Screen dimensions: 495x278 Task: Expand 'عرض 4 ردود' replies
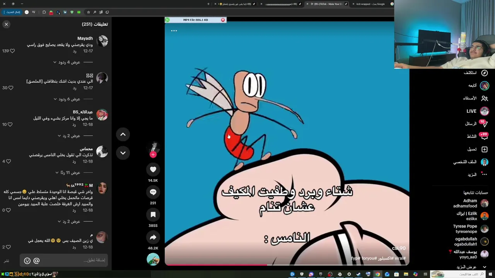pos(67,62)
